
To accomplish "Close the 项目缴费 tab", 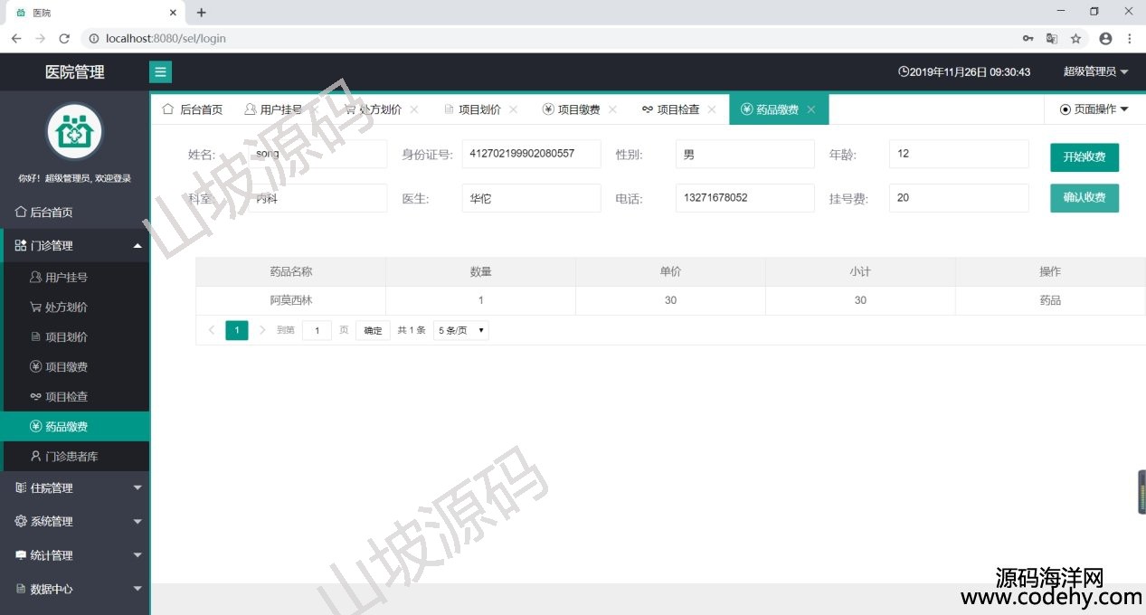I will pyautogui.click(x=612, y=109).
